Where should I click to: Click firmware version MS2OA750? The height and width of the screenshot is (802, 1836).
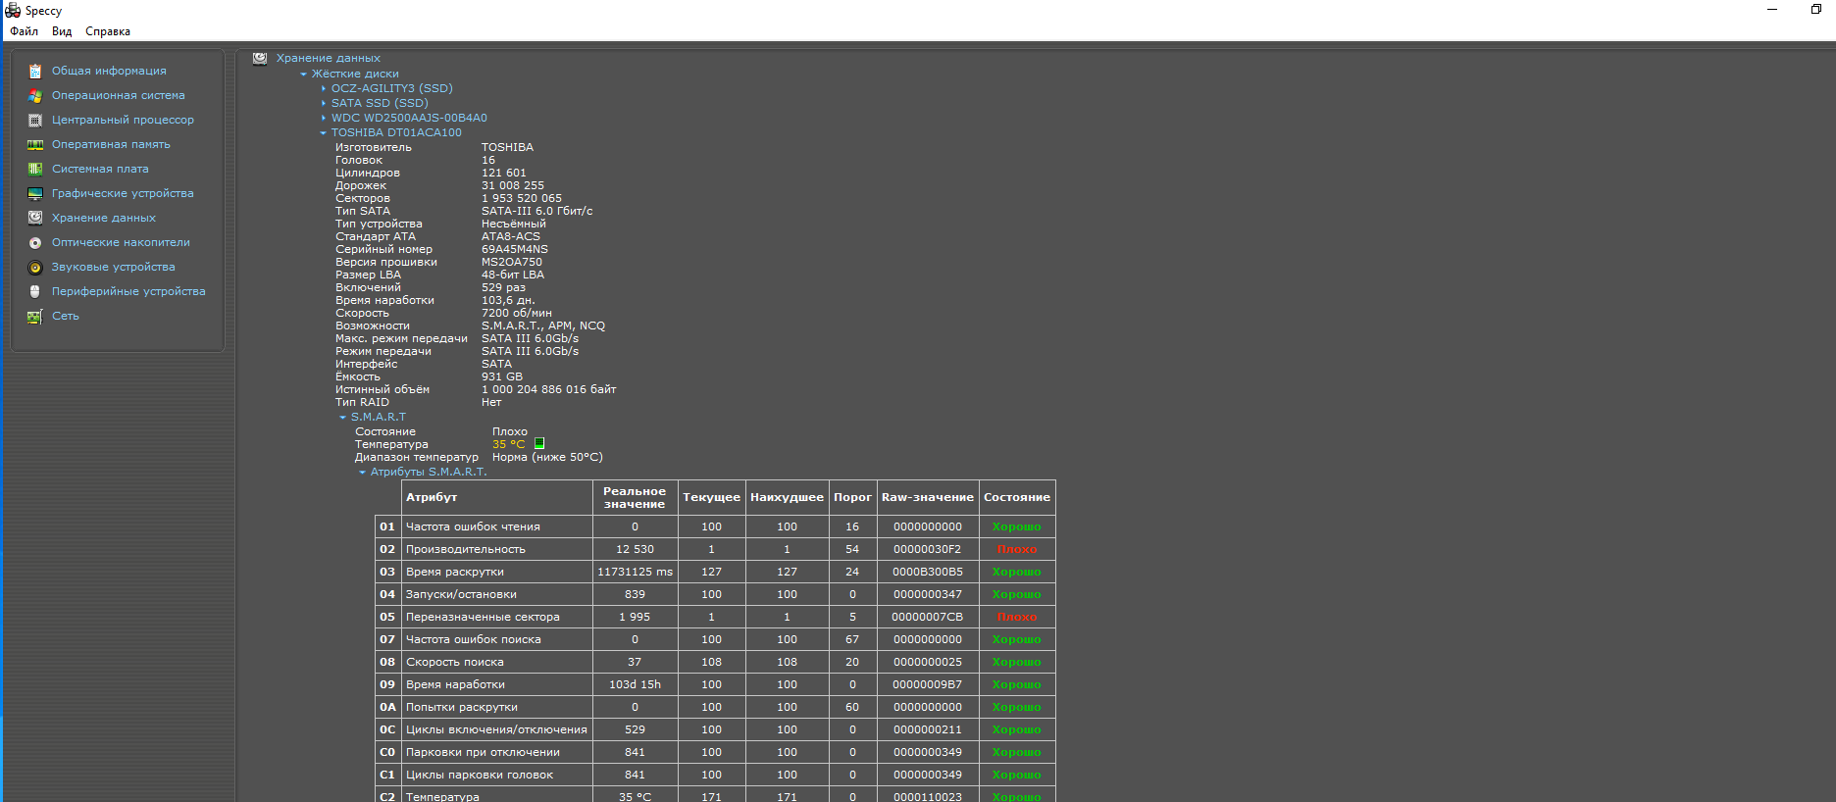(512, 262)
